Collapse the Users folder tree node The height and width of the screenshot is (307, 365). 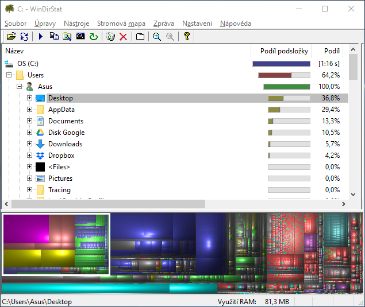coord(9,75)
